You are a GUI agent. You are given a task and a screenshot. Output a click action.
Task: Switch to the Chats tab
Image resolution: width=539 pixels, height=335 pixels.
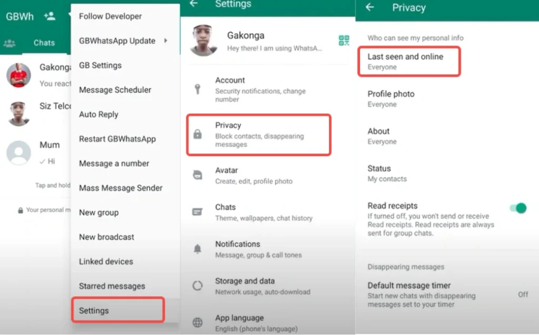44,43
